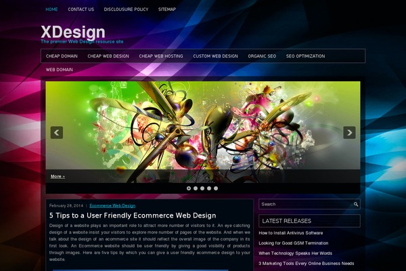Open the Cheap Web Hosting category

[161, 56]
